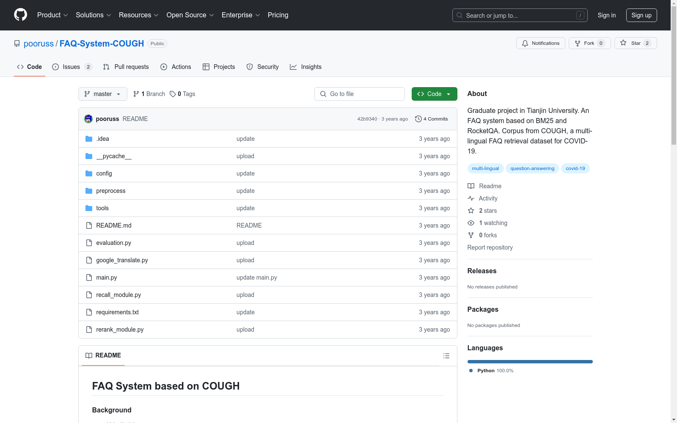Expand the master branch dropdown
This screenshot has width=677, height=423.
pyautogui.click(x=103, y=94)
